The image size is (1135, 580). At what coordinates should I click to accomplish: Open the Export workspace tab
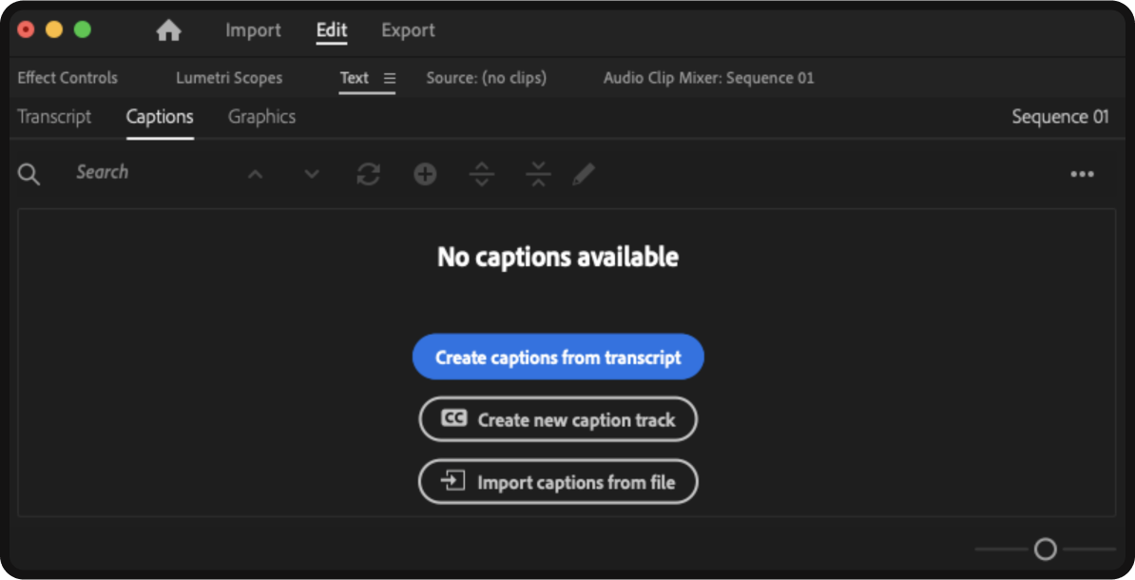[408, 30]
